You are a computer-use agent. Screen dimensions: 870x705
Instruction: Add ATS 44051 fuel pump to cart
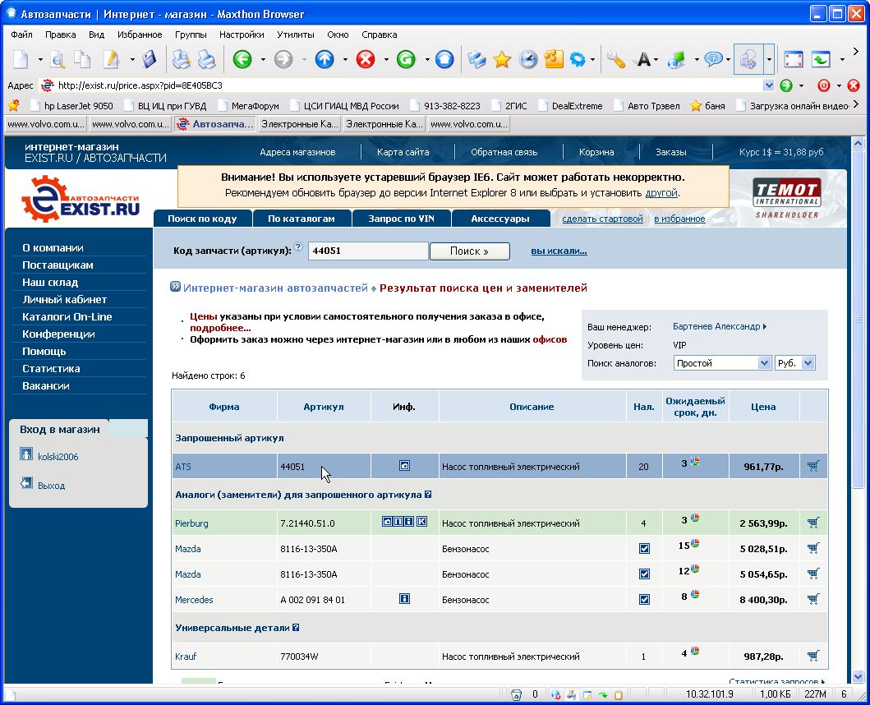[x=812, y=466]
